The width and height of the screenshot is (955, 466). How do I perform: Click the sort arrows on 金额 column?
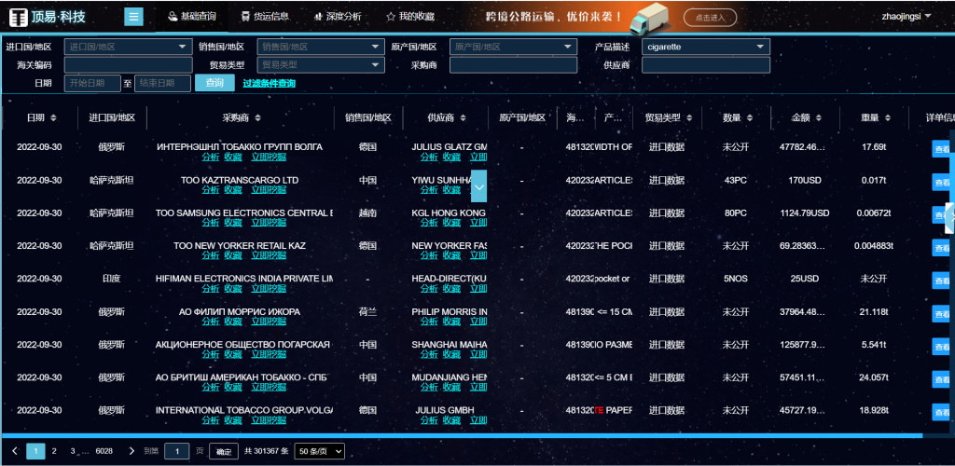coord(818,118)
